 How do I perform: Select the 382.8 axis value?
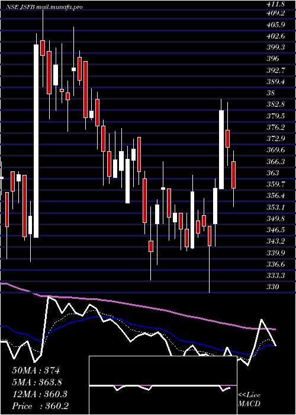(x=276, y=104)
